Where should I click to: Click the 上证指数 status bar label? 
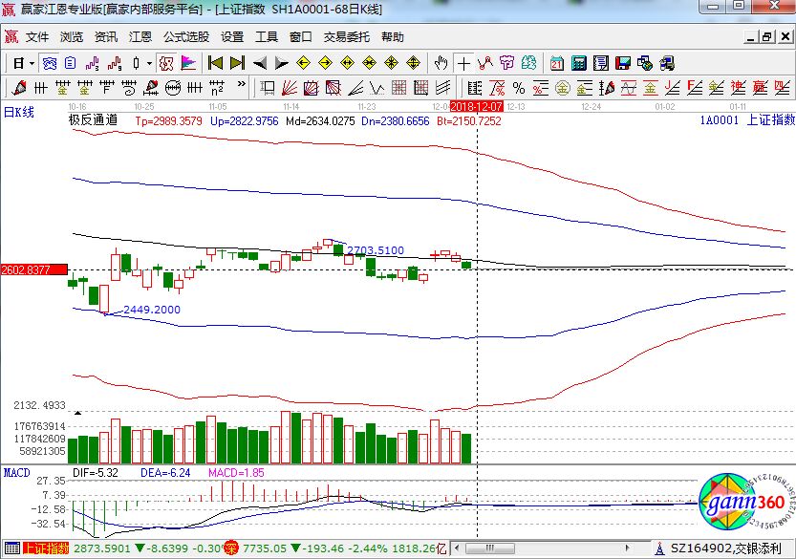coord(46,549)
